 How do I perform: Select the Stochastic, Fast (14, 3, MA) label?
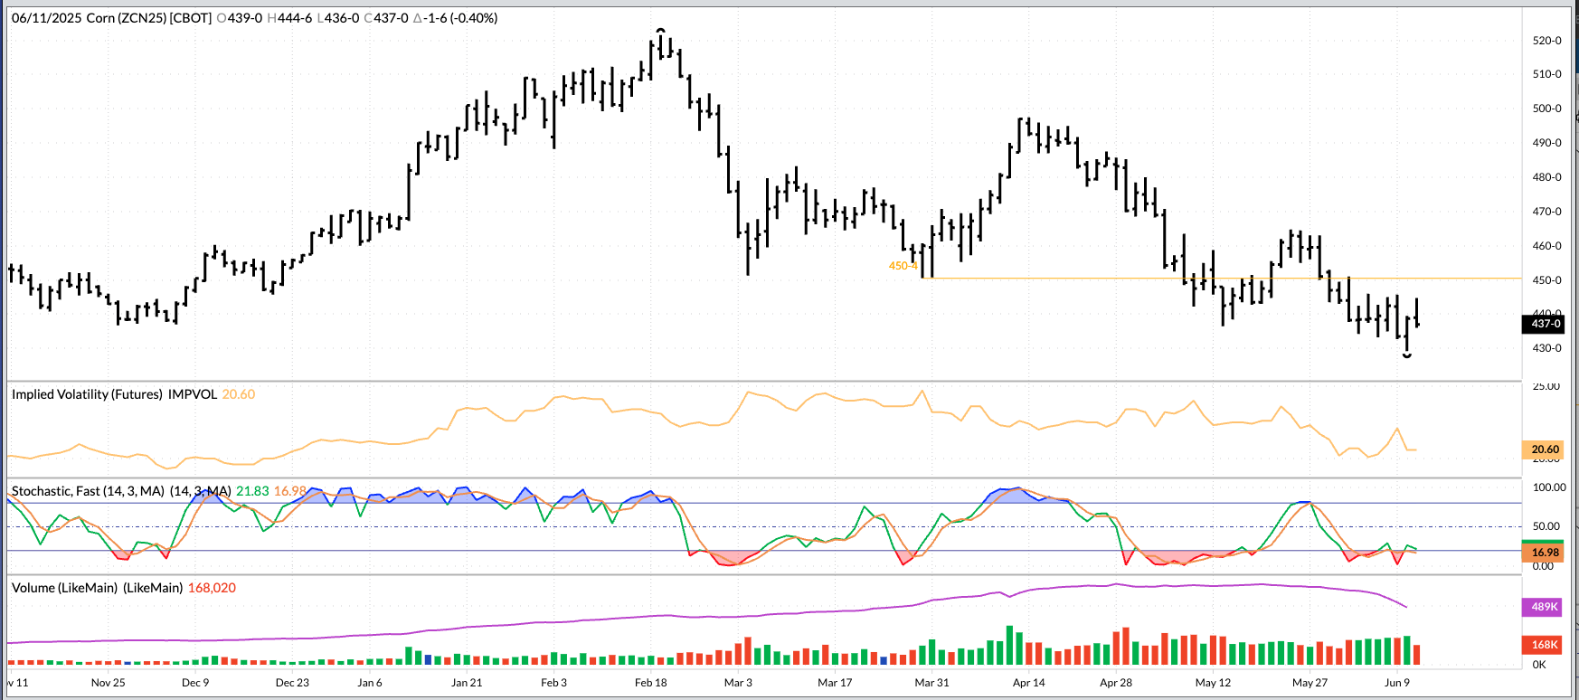[x=88, y=491]
